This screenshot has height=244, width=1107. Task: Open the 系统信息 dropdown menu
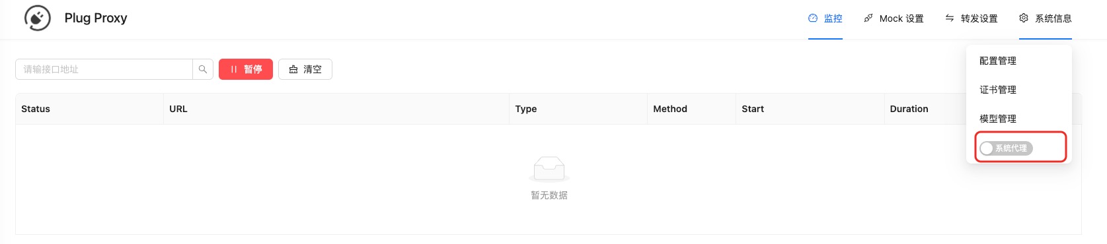pyautogui.click(x=1046, y=18)
